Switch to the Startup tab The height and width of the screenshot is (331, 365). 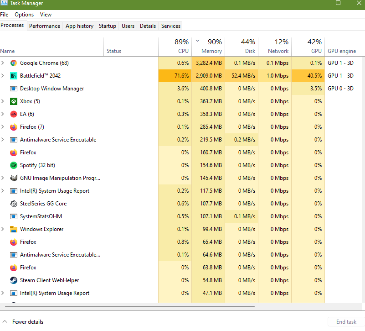[x=107, y=26]
